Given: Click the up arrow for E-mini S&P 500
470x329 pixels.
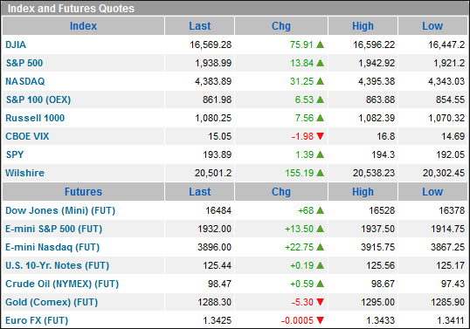Looking at the screenshot, I should click(x=320, y=229).
